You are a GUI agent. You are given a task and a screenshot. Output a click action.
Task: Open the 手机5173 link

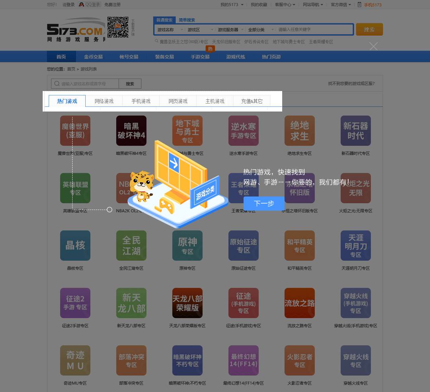click(370, 5)
